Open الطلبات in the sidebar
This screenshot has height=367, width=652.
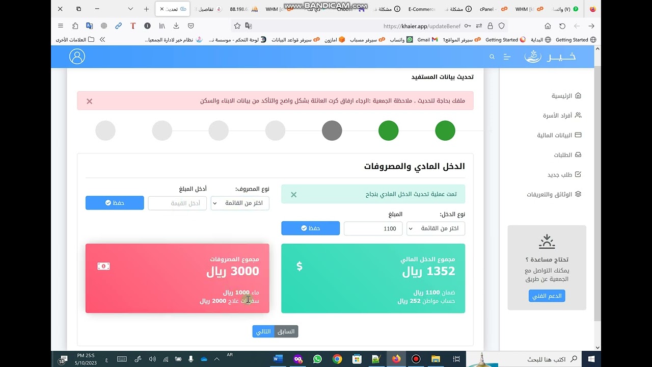tap(567, 155)
